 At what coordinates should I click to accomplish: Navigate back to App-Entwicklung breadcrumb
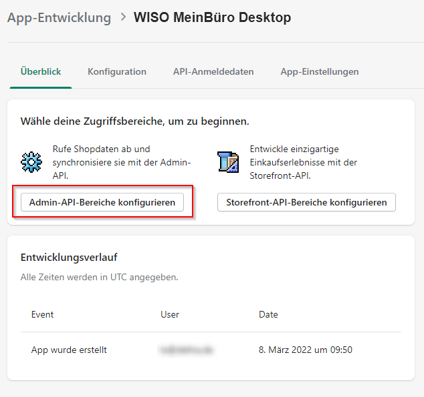click(59, 18)
